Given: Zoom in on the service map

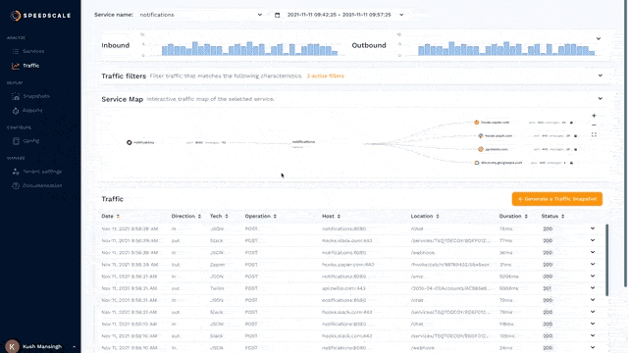Looking at the screenshot, I should tap(594, 116).
